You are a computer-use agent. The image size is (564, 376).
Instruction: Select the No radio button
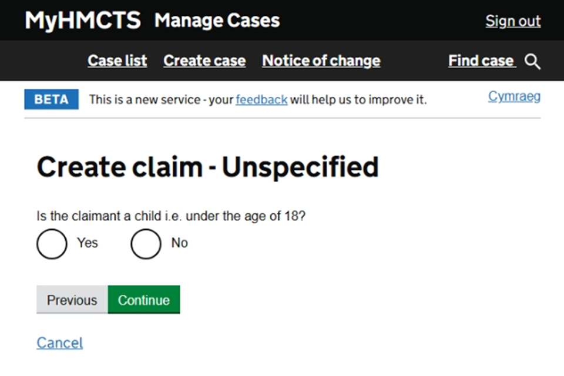[146, 244]
